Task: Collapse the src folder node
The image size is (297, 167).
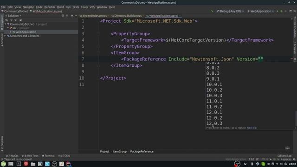Action: pyautogui.click(x=8, y=28)
